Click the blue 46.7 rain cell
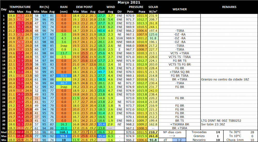This screenshot has width=258, height=142. coord(63,83)
